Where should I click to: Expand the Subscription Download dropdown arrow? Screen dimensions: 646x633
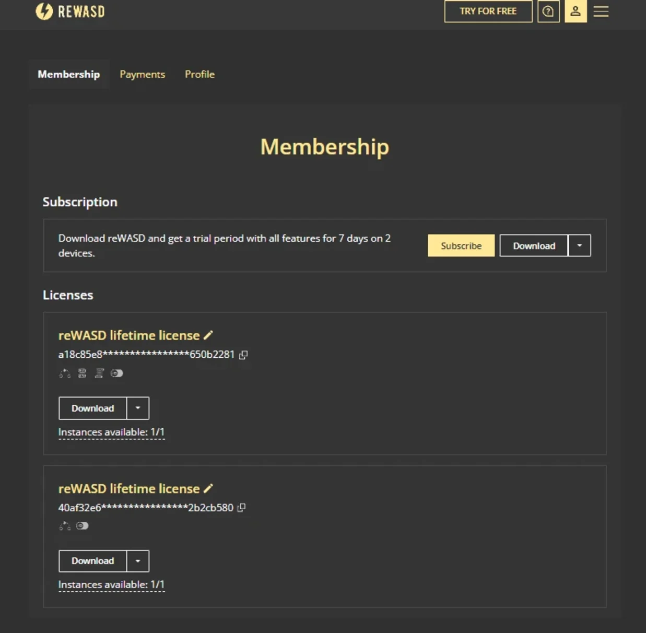tap(579, 245)
